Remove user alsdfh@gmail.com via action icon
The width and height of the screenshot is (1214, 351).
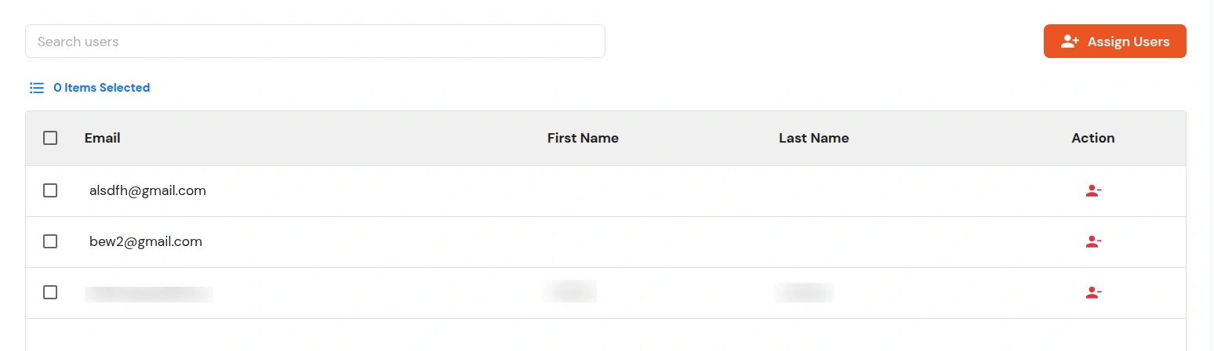click(1093, 190)
